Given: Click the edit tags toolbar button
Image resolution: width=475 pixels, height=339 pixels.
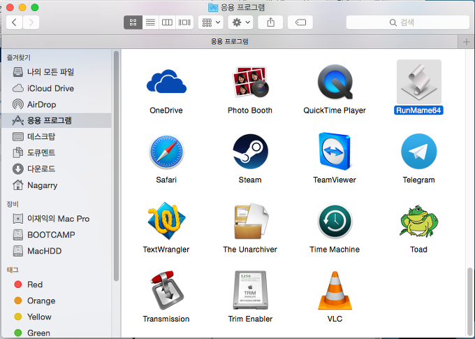Looking at the screenshot, I should click(300, 22).
